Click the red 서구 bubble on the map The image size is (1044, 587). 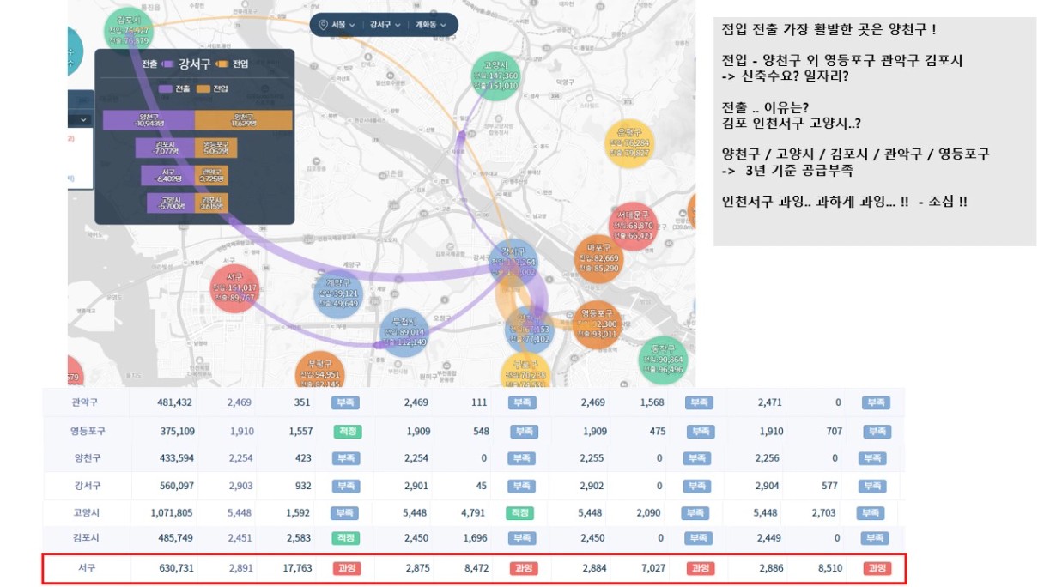[x=234, y=290]
